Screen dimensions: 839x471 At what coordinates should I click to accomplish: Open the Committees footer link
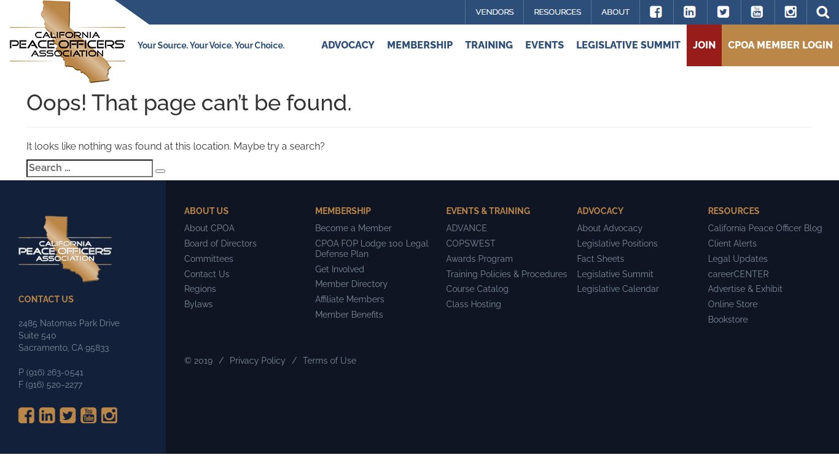tap(209, 259)
